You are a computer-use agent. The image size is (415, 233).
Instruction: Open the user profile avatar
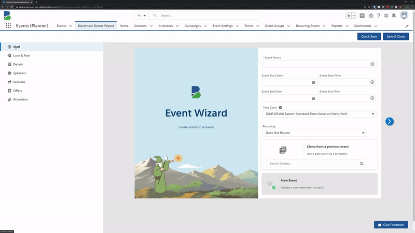tap(404, 15)
